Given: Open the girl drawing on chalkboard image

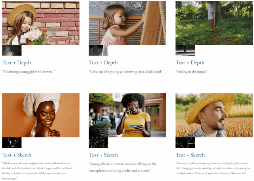Looking at the screenshot, I should (x=127, y=22).
